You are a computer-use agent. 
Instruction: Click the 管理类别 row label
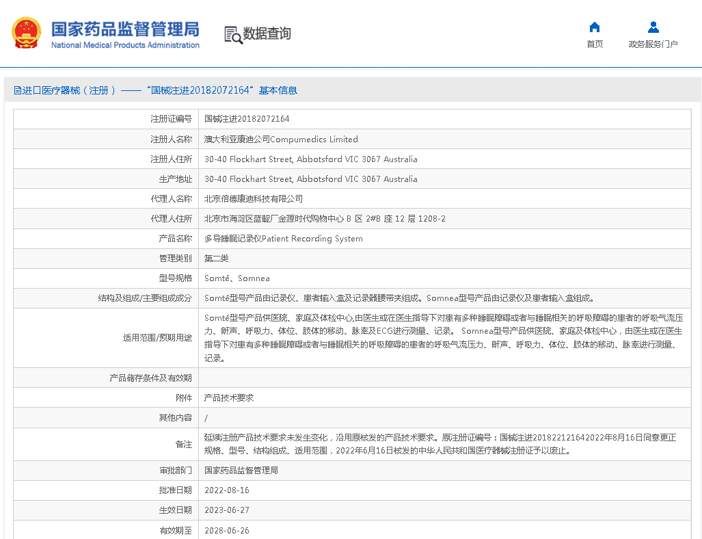176,258
